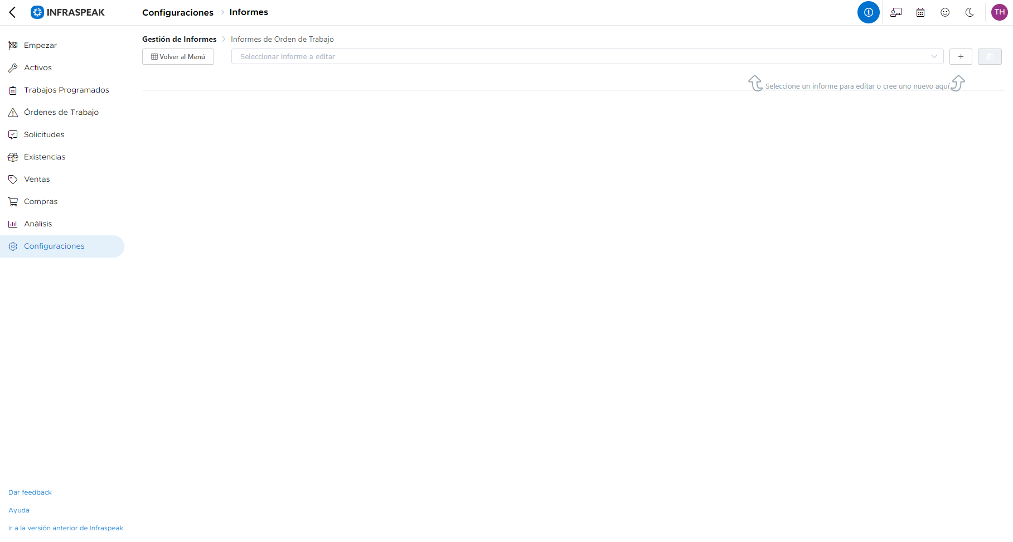1013x542 pixels.
Task: Click the Empezar flag icon
Action: tap(13, 46)
